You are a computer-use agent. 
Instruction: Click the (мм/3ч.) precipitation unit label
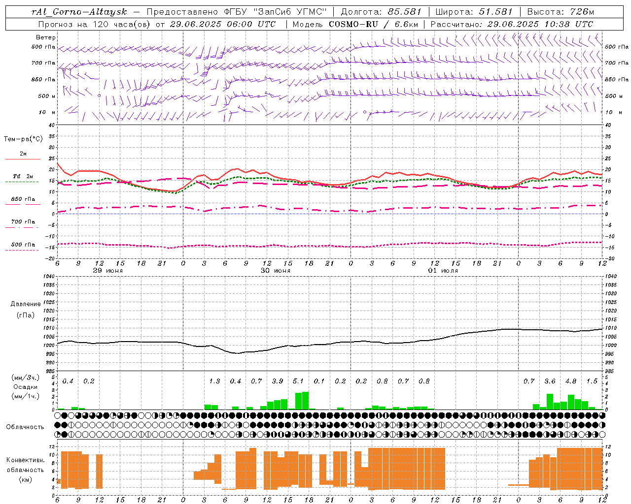[x=25, y=378]
